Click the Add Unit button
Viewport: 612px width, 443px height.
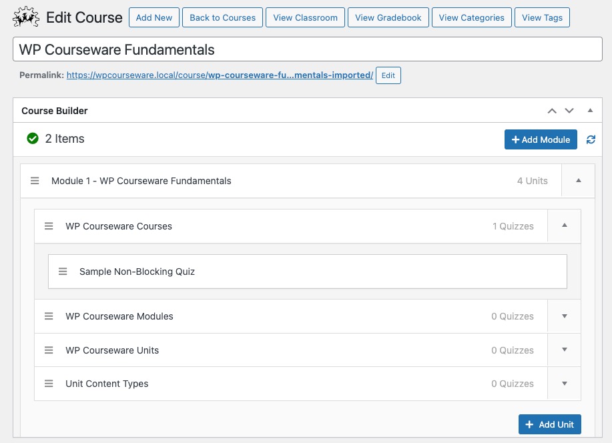(x=549, y=424)
